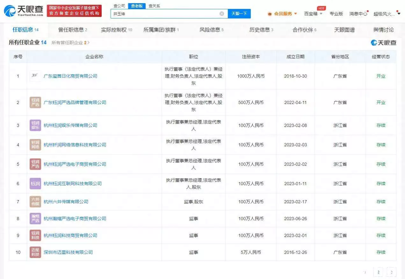Viewport: 405px width, 279px height.
Task: Open company link 杭州六井传媒有限公司
Action: (x=66, y=202)
